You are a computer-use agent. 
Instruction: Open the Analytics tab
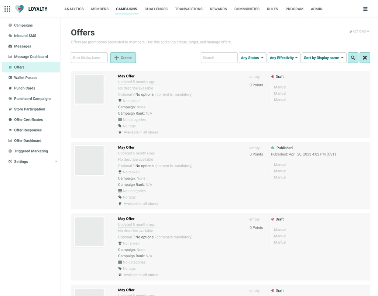pyautogui.click(x=74, y=9)
